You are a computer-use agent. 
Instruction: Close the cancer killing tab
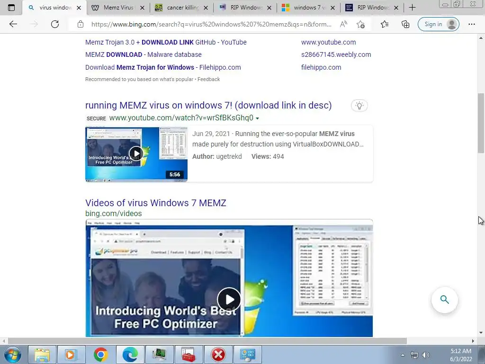click(x=206, y=8)
